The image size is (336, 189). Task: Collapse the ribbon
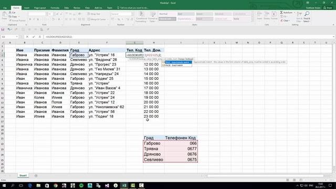pyautogui.click(x=333, y=25)
